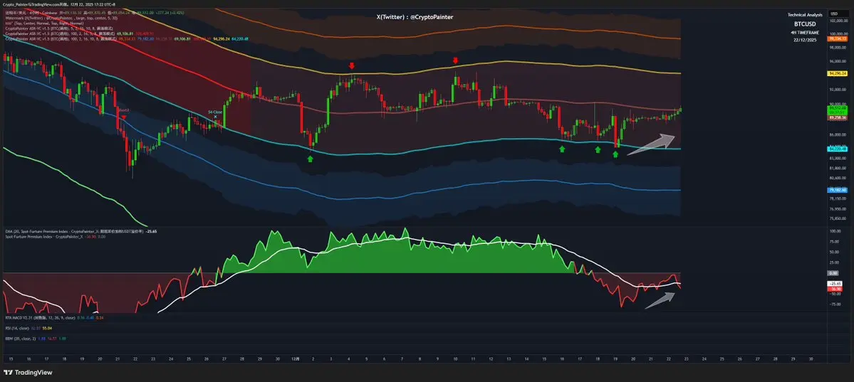
Task: Click the Watermark (X(Twitter)) indicator legend row
Action: [x=61, y=18]
